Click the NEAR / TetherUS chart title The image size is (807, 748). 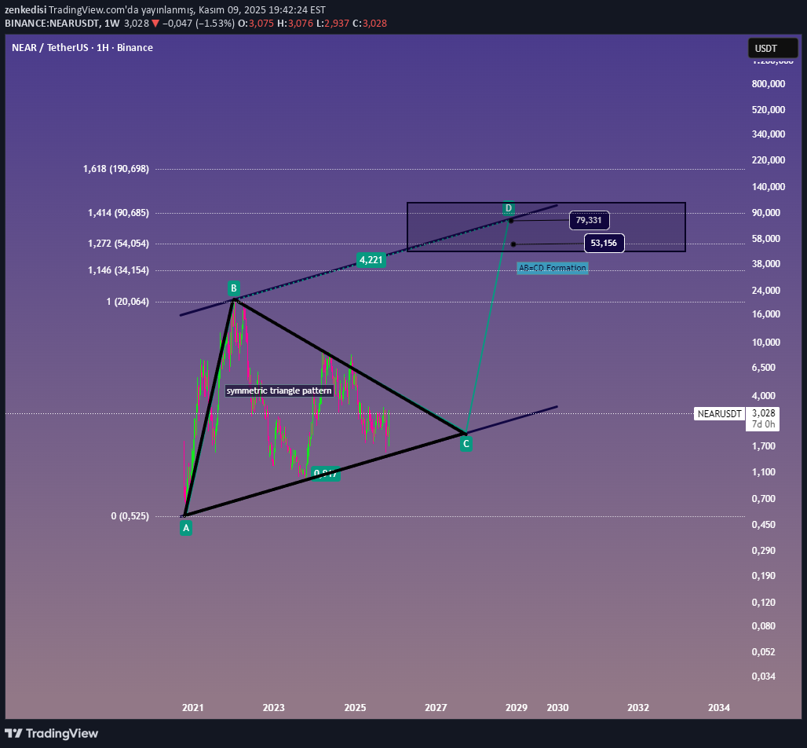pos(82,47)
